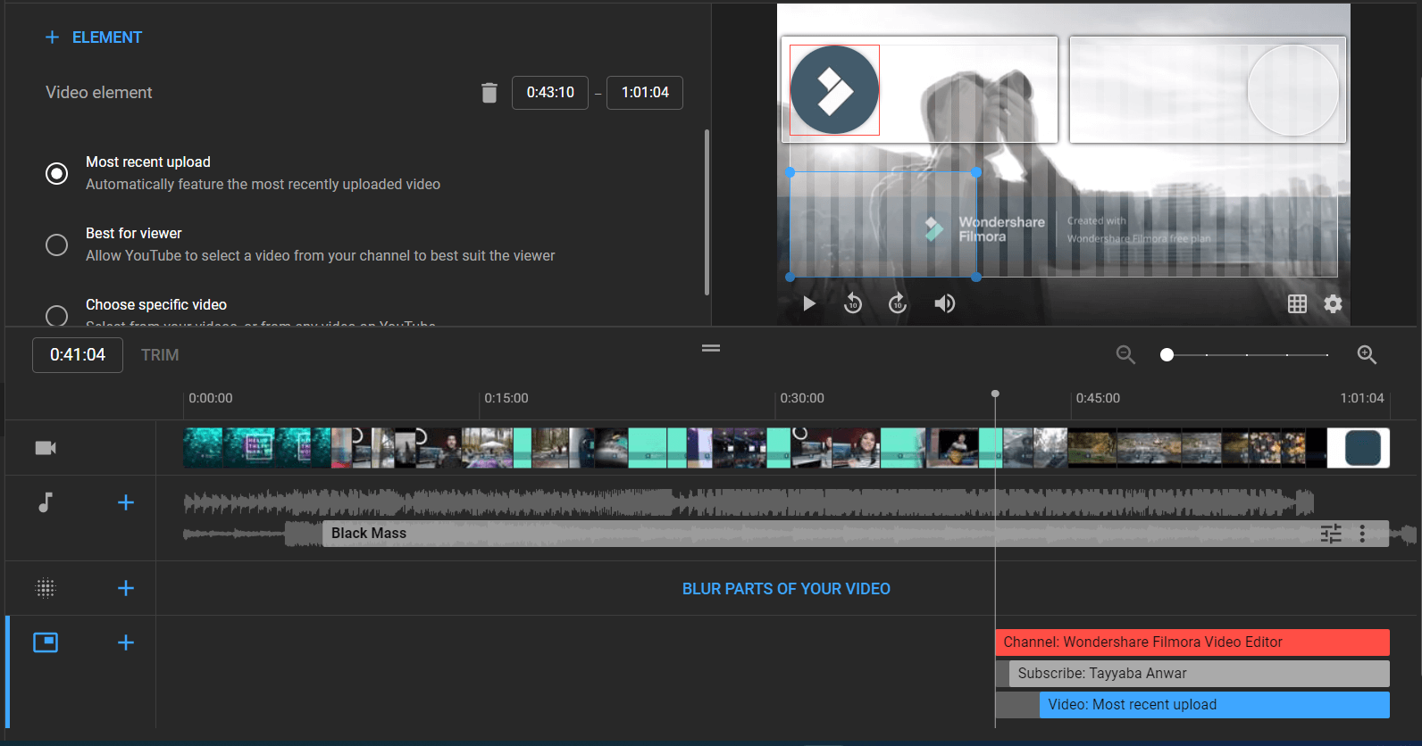Viewport: 1422px width, 746px height.
Task: Click the first teal video strip thumbnail
Action: 203,448
